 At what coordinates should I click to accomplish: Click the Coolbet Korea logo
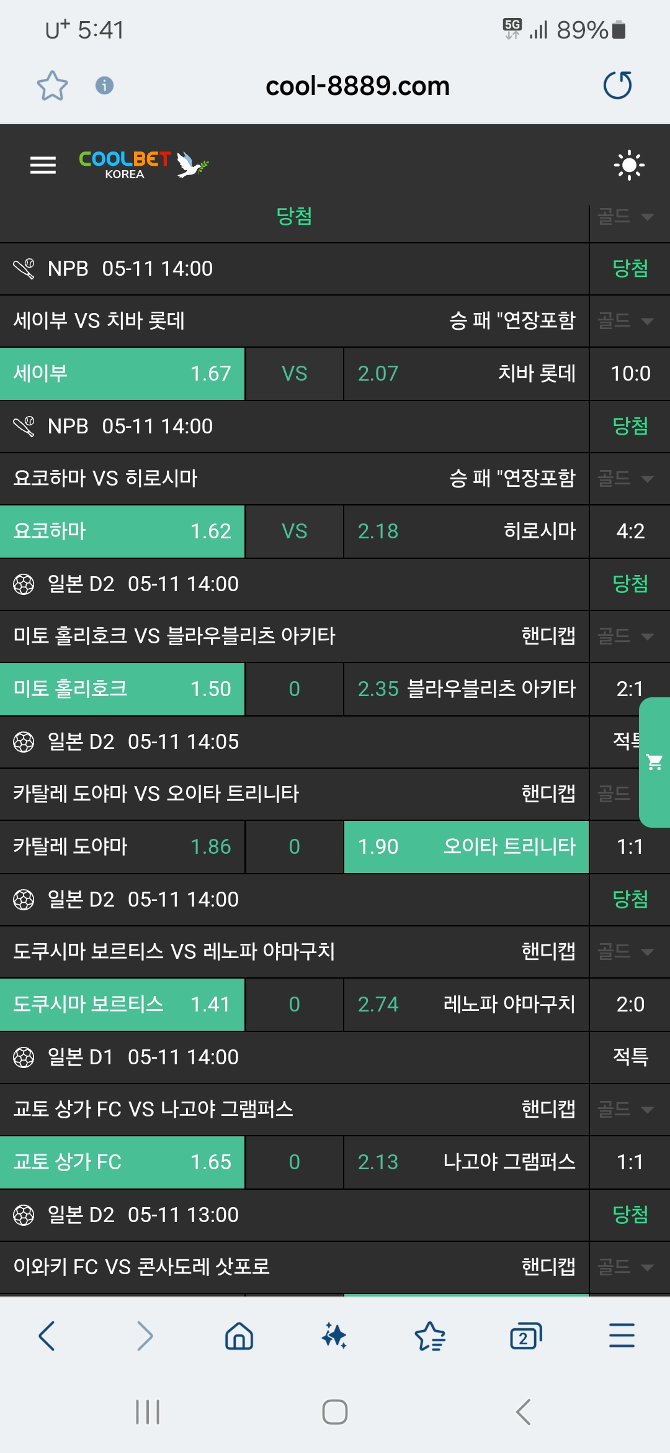(143, 165)
